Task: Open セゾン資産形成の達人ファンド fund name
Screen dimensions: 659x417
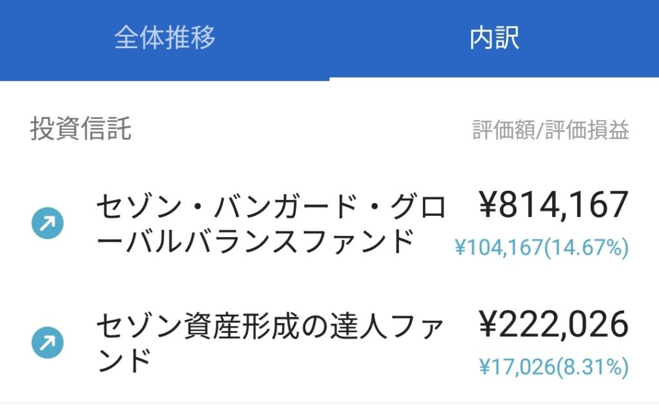Action: click(270, 343)
